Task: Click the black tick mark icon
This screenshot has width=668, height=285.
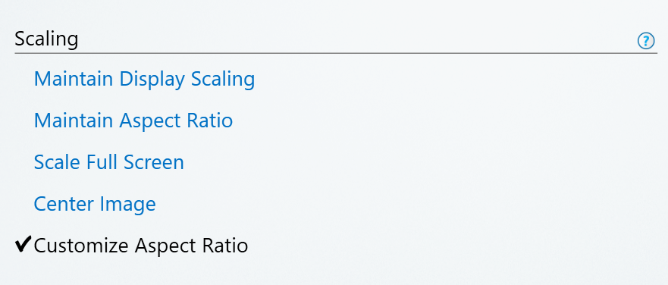Action: coord(23,245)
